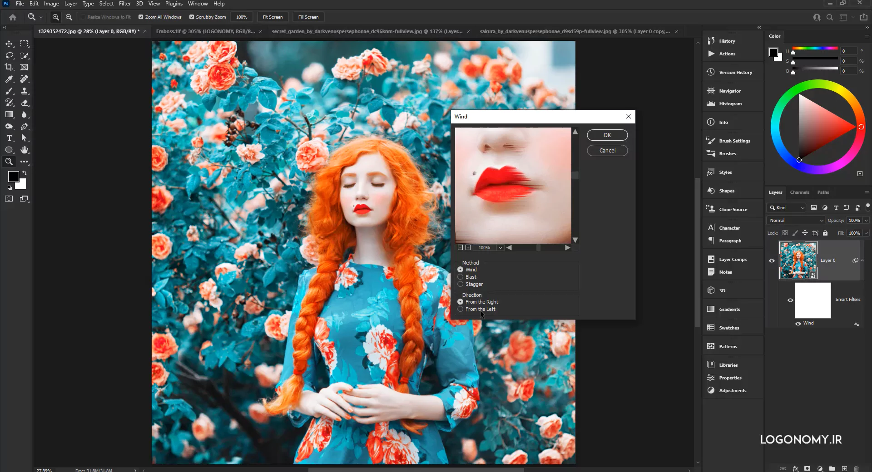Viewport: 872px width, 472px height.
Task: Choose From the Left direction
Action: tap(460, 309)
